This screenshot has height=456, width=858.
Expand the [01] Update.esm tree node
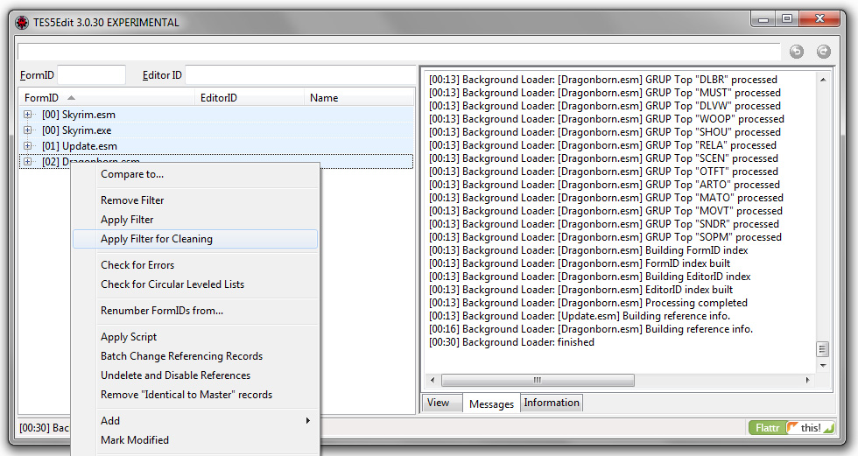[x=28, y=146]
